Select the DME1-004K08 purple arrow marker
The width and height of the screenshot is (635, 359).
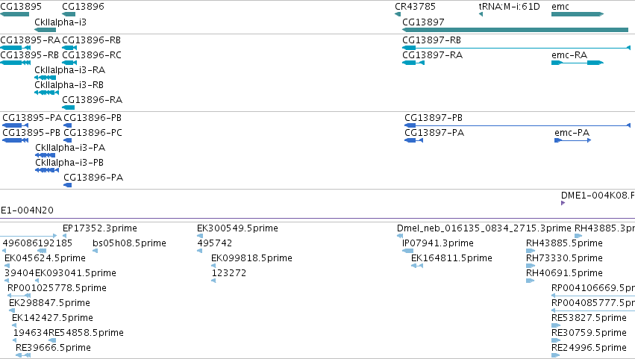pos(563,203)
